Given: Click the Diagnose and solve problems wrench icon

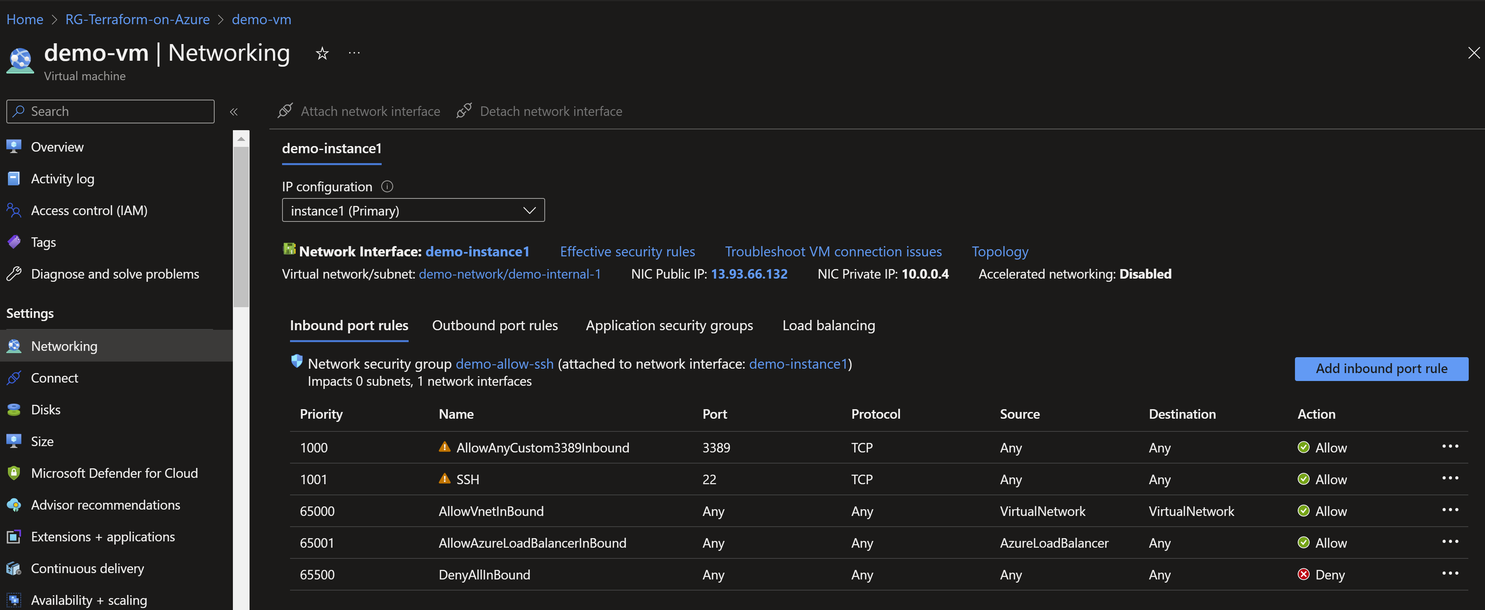Looking at the screenshot, I should click(14, 273).
